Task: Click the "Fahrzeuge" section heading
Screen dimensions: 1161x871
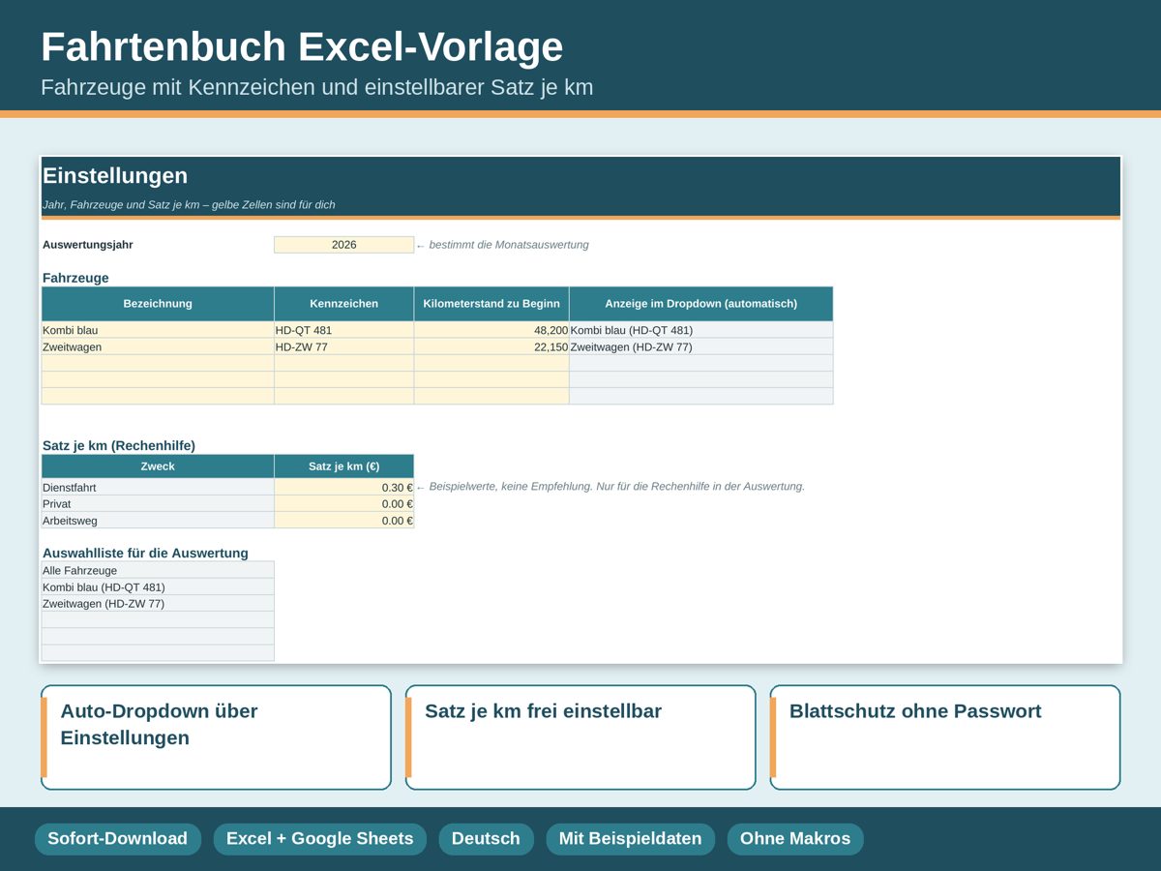Action: pos(75,278)
